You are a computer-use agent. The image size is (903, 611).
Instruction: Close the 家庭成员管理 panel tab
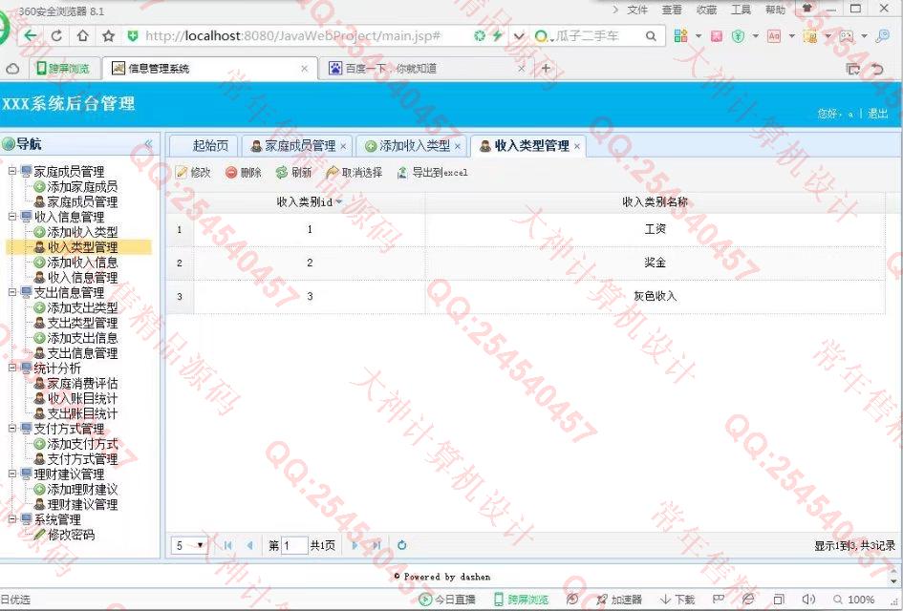pyautogui.click(x=343, y=146)
